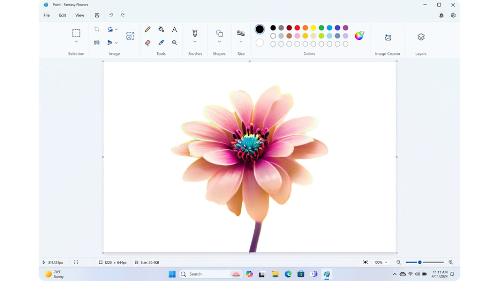Viewport: 499px width, 281px height.
Task: Select the Fill bucket tool
Action: click(x=161, y=30)
